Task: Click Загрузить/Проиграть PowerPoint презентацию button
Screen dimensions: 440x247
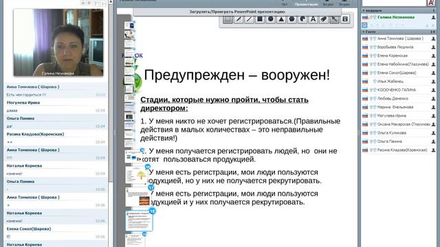Action: pos(237,12)
